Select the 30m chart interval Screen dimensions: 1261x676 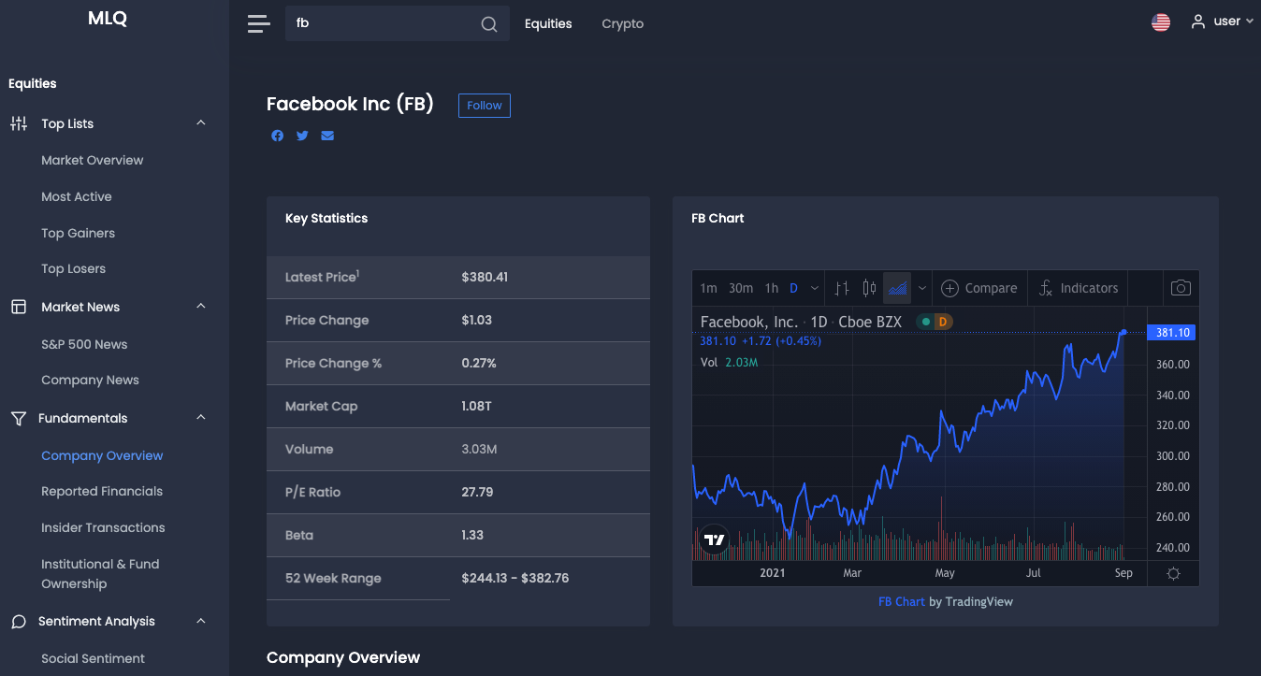coord(741,288)
